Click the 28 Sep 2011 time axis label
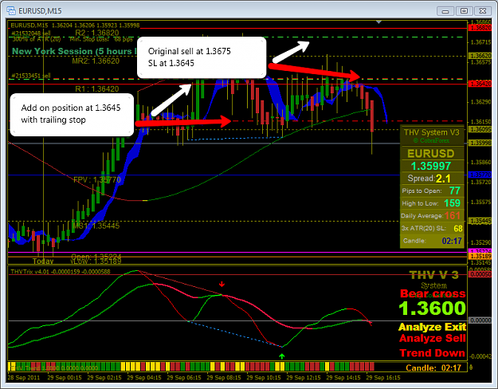Image resolution: width=498 pixels, height=389 pixels. point(23,378)
